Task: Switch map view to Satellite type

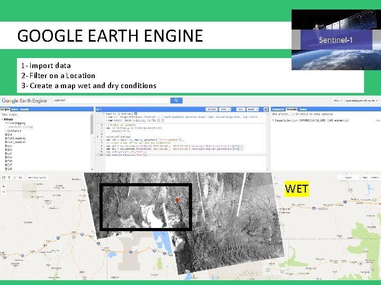Action: coord(375,178)
